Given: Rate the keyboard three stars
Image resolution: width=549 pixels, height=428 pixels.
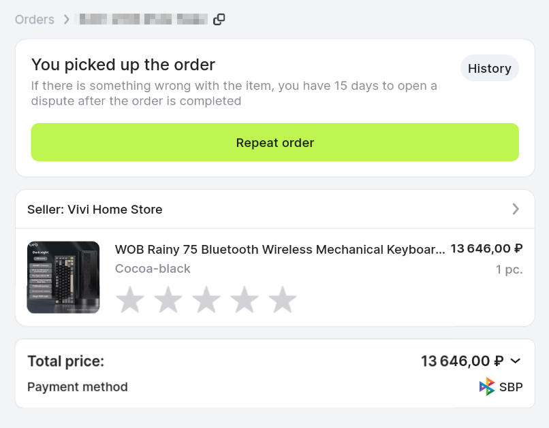Looking at the screenshot, I should 206,300.
